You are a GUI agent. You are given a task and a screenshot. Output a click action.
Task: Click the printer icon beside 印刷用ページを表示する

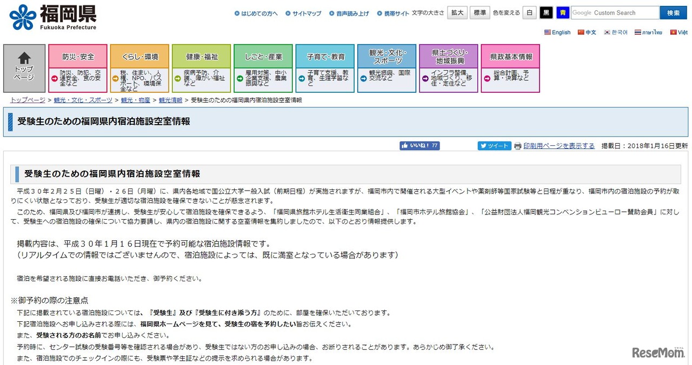click(517, 146)
